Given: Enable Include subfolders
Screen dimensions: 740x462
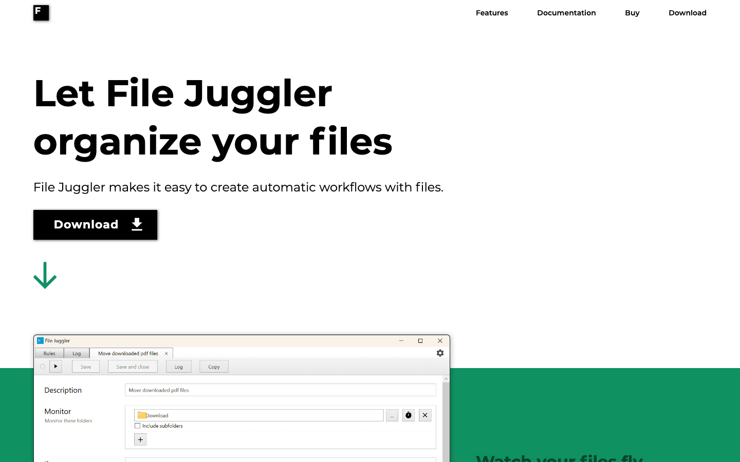Looking at the screenshot, I should (137, 426).
